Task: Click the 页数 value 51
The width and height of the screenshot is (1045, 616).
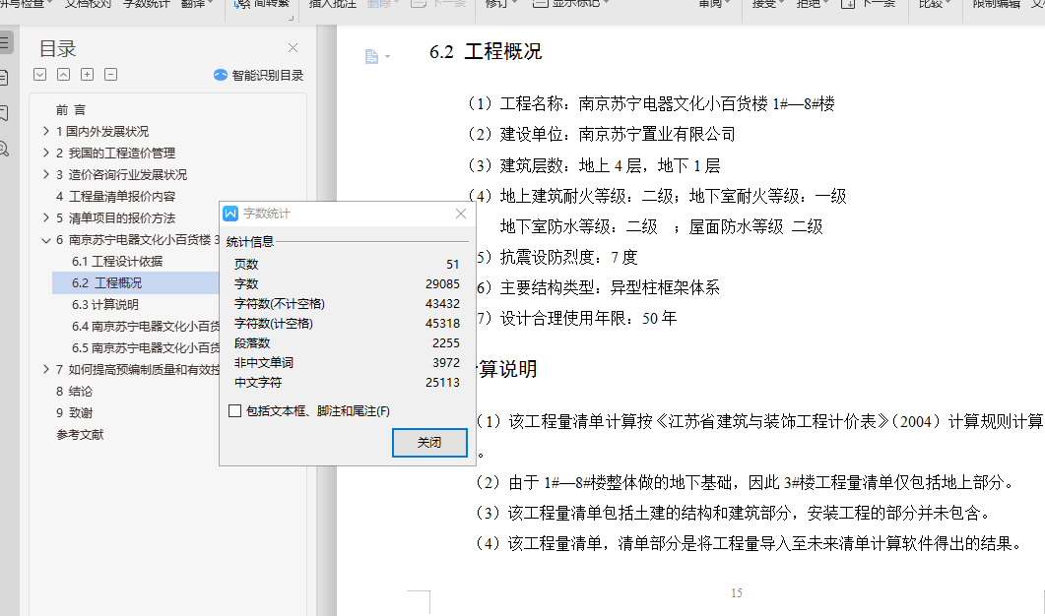Action: tap(452, 265)
